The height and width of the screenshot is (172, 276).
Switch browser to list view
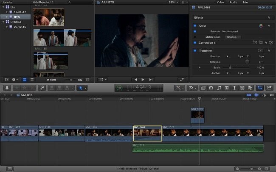point(32,80)
